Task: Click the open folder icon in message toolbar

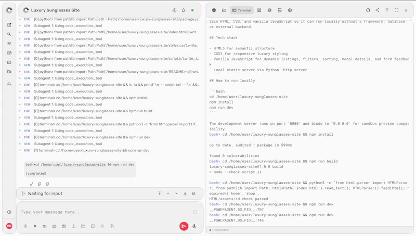Action: pyautogui.click(x=55, y=226)
